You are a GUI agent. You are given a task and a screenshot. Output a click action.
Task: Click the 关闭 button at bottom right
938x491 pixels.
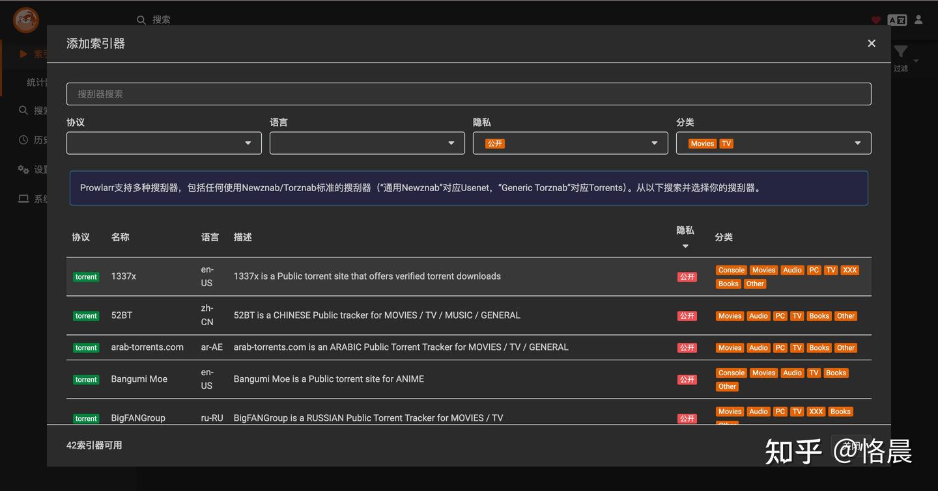click(851, 445)
